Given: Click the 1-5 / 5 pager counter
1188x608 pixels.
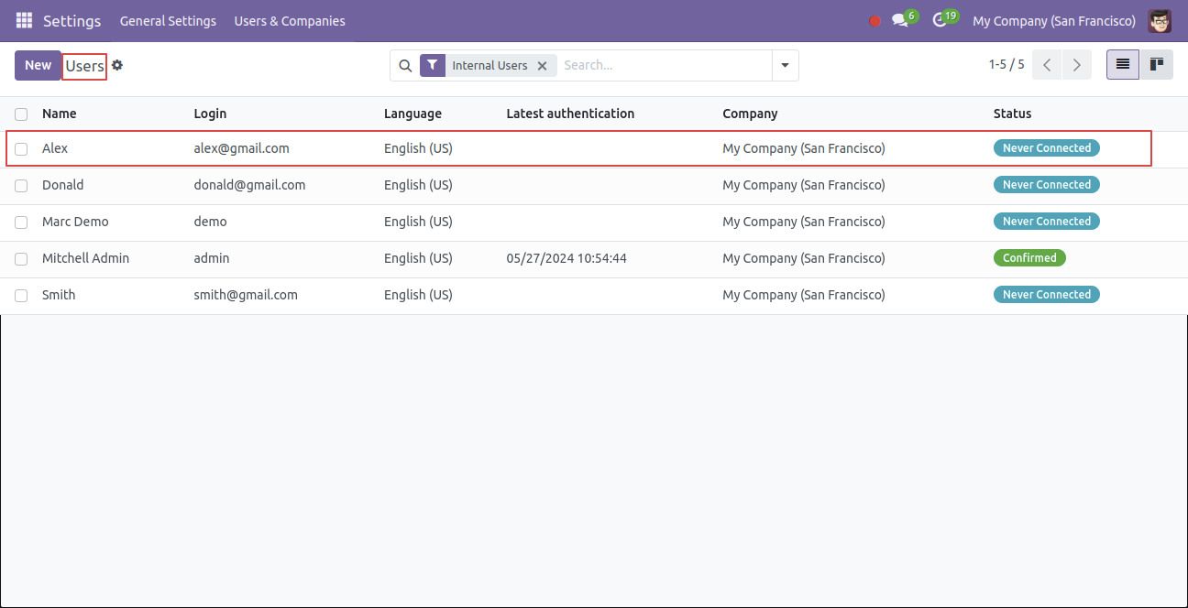Looking at the screenshot, I should [1006, 65].
